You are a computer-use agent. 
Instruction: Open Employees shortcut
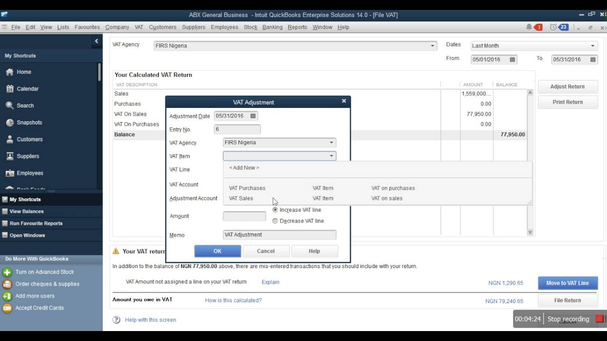coord(30,173)
